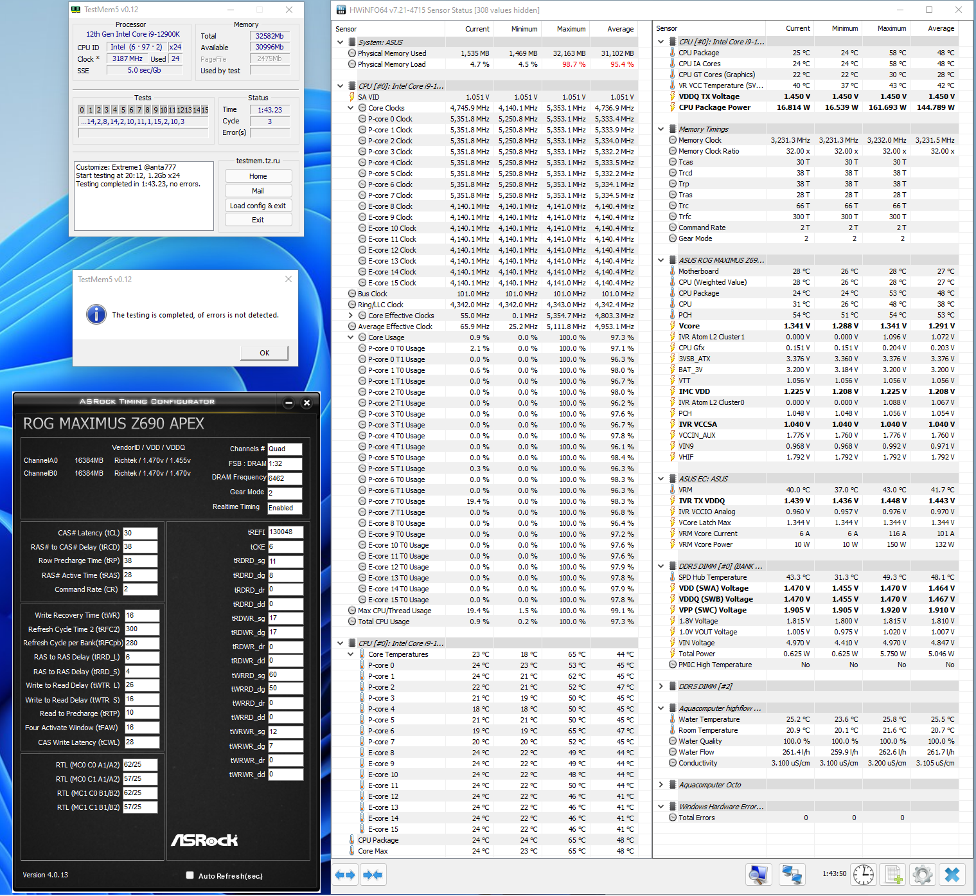Click the clock reset icon in HWiNFO toolbar
Screen dimensions: 976x896
click(864, 875)
